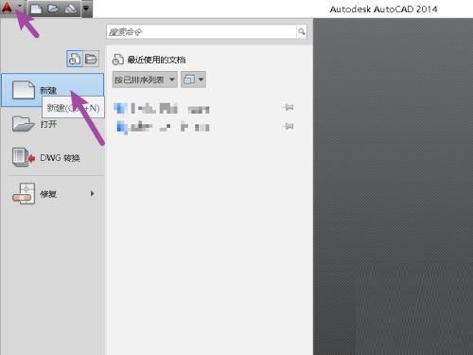
Task: Pin the first recent document
Action: [x=288, y=108]
